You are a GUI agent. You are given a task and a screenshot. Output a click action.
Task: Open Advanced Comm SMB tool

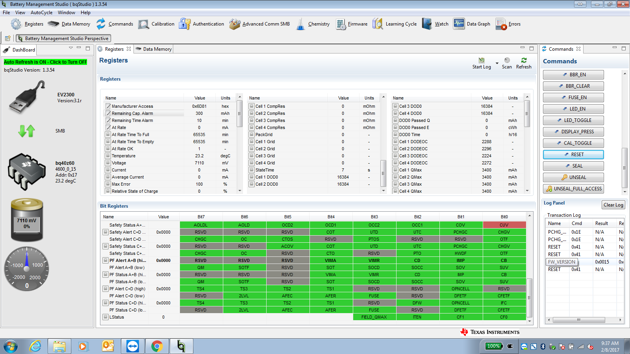click(235, 24)
